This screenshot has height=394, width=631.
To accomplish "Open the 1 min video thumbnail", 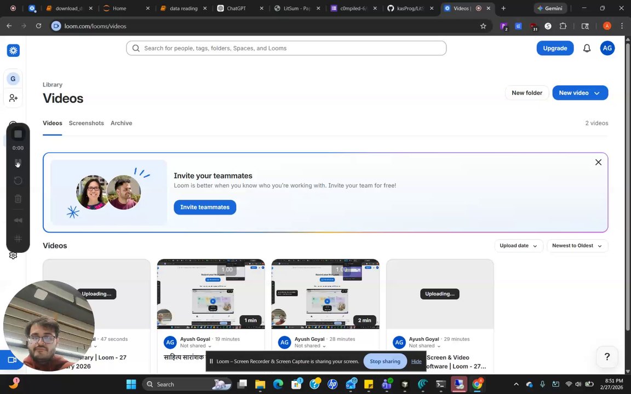I will 211,294.
